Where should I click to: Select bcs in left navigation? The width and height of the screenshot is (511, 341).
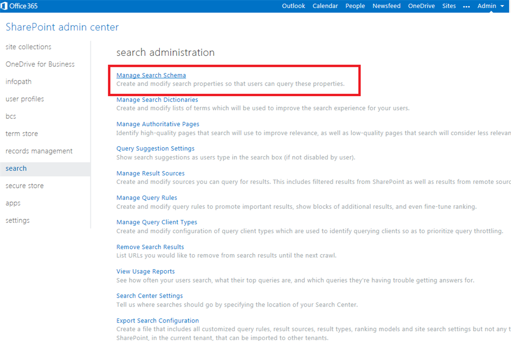[11, 116]
